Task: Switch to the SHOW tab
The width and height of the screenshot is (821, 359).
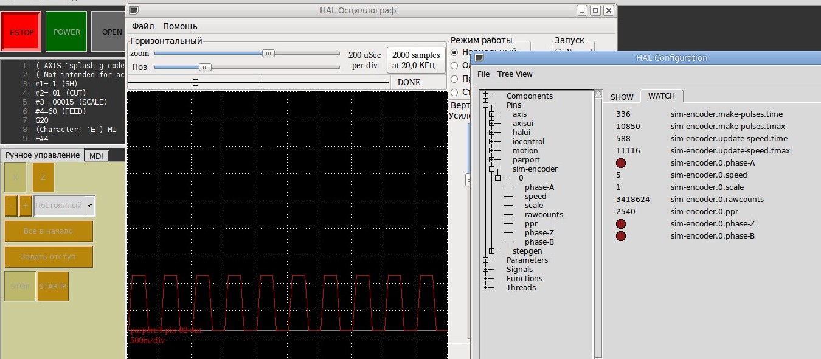Action: (x=622, y=97)
